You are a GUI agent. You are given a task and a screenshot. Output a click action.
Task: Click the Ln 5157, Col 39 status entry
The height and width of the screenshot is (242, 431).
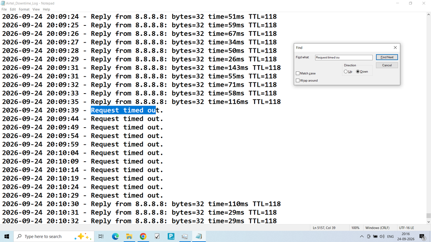tap(324, 228)
